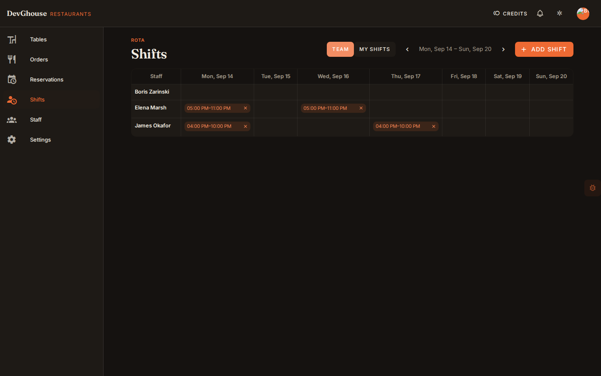Viewport: 601px width, 376px height.
Task: Switch to the Team view
Action: pyautogui.click(x=340, y=49)
